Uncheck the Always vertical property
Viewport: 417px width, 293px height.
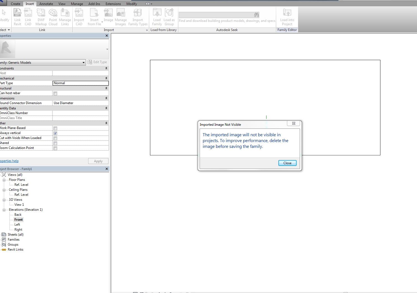tap(55, 133)
